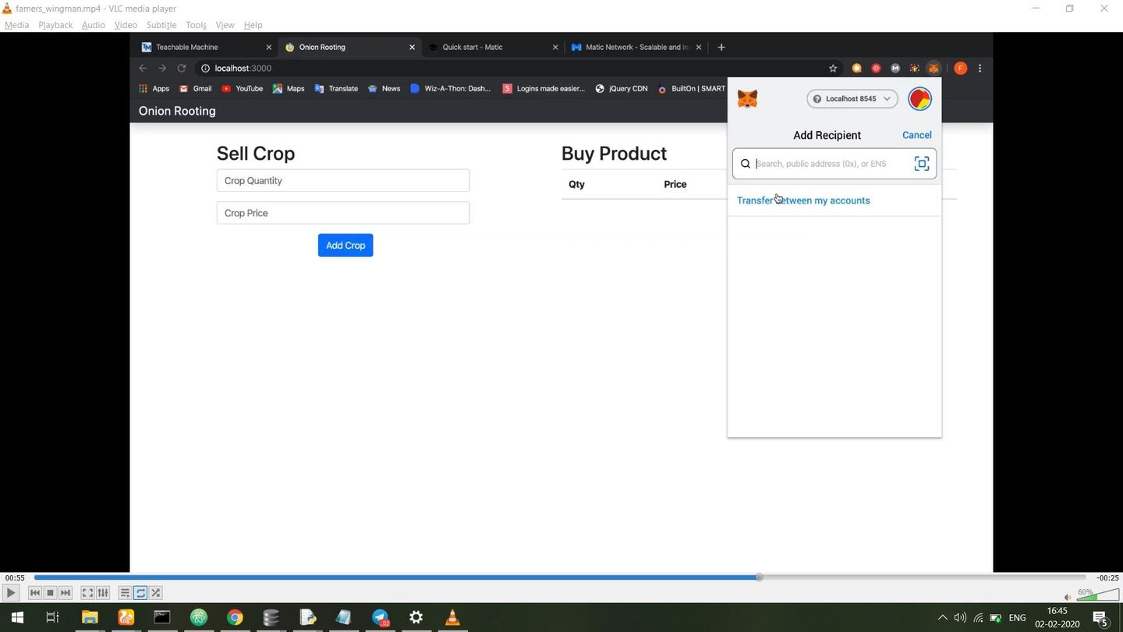Click the system tray volume icon
The width and height of the screenshot is (1123, 632).
pos(960,618)
